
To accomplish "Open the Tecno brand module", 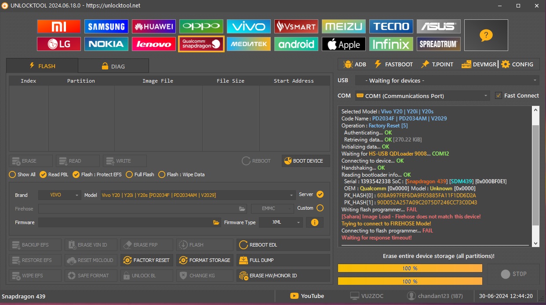I will pyautogui.click(x=391, y=26).
